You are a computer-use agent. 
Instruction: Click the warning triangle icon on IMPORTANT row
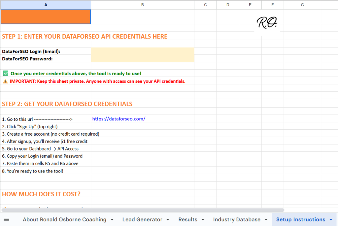[x=5, y=81]
